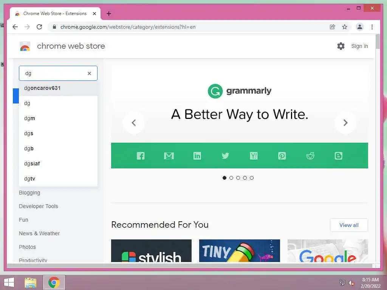This screenshot has height=290, width=387.
Task: Choose suggestion dgoncarov631
Action: (58, 88)
